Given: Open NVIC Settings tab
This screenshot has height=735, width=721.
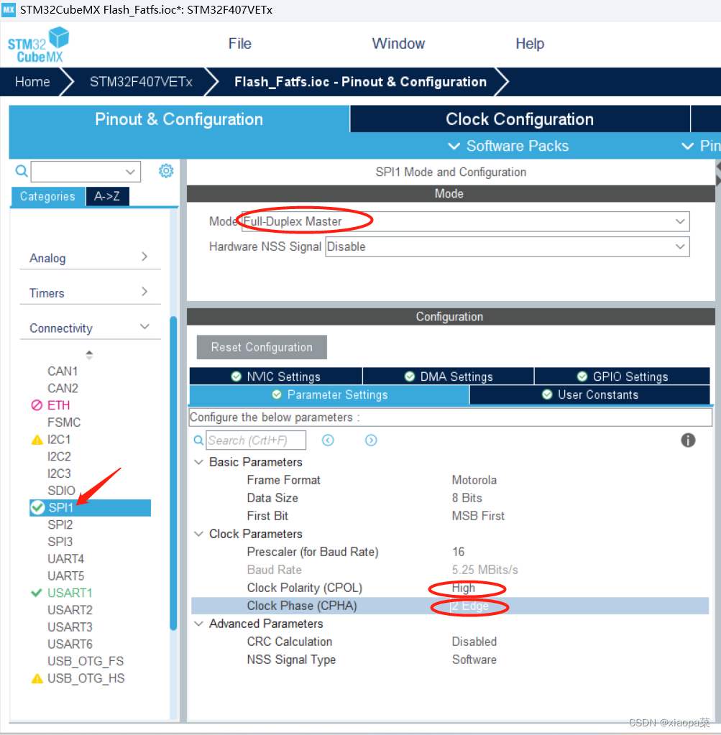Looking at the screenshot, I should click(276, 376).
